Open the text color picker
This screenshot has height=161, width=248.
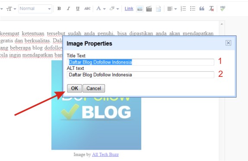click(101, 9)
